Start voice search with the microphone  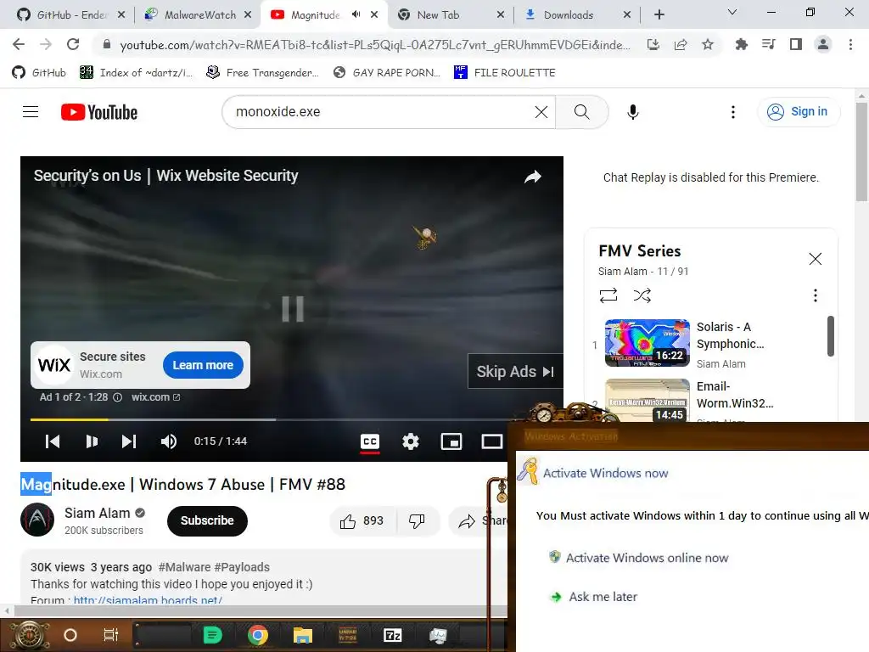click(x=633, y=112)
